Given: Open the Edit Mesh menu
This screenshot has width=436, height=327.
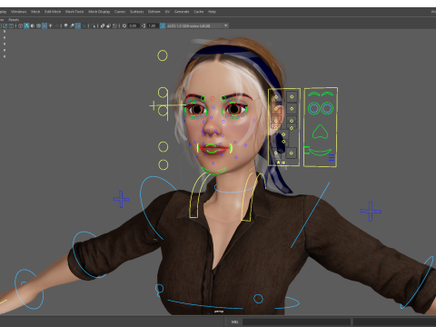Looking at the screenshot, I should 53,12.
